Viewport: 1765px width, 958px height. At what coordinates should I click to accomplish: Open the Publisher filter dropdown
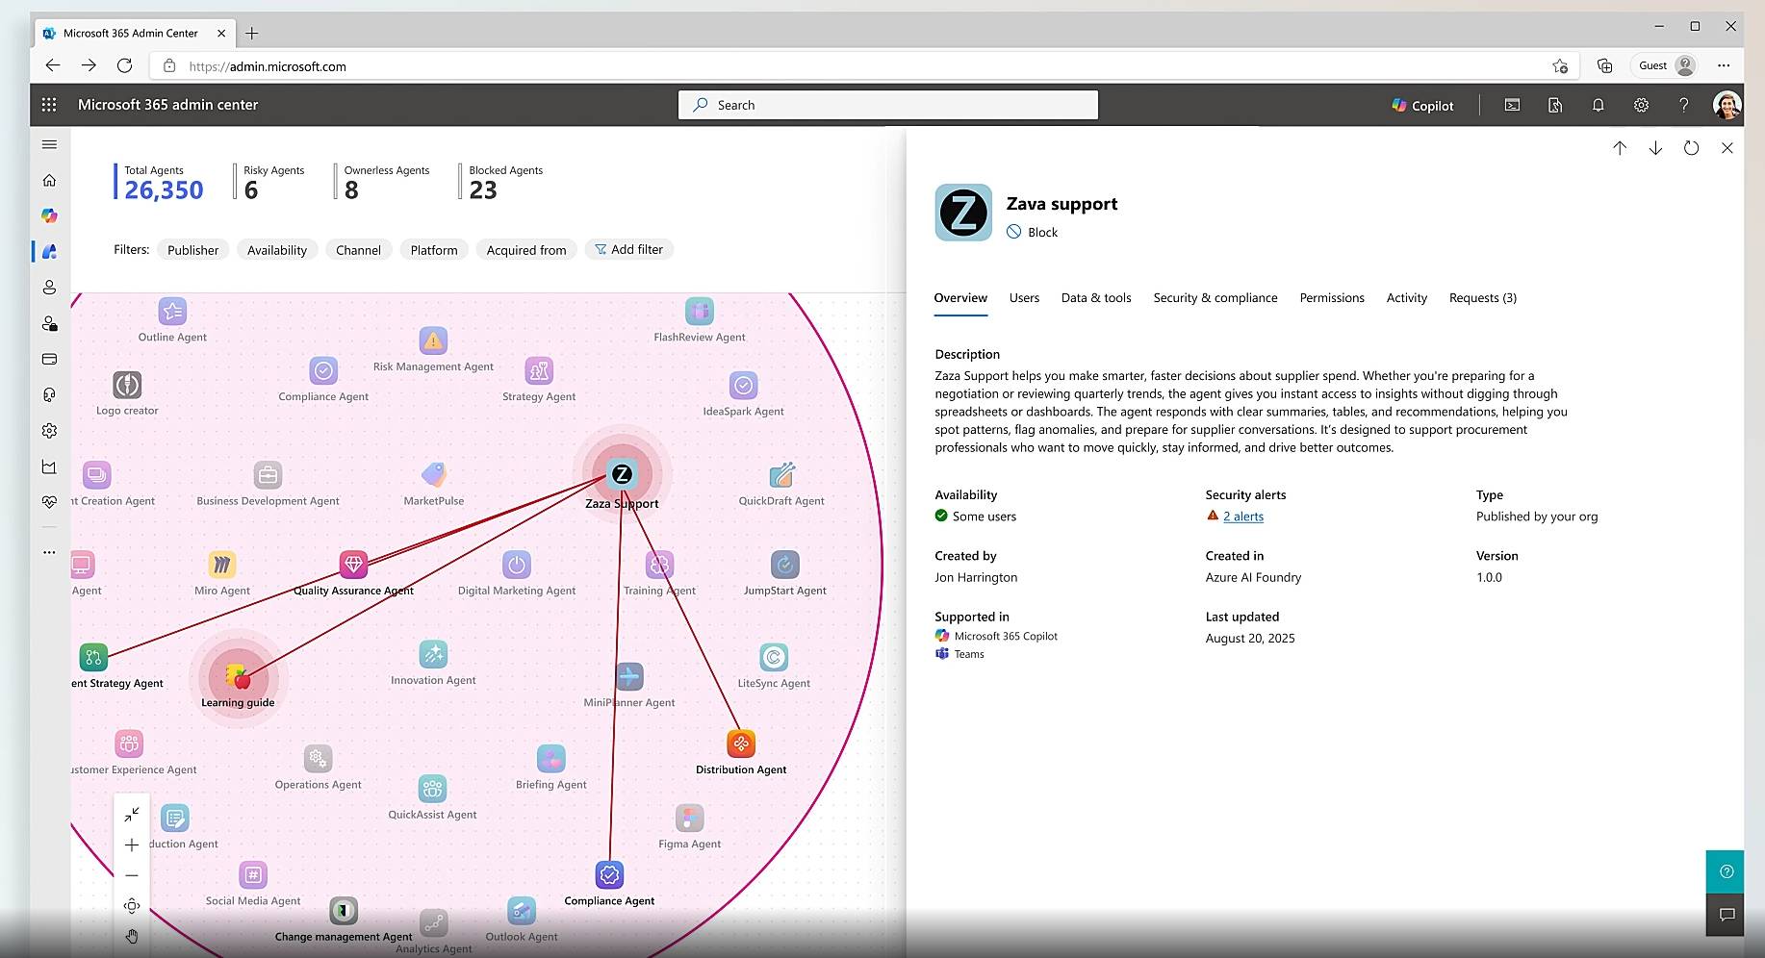[x=192, y=250]
